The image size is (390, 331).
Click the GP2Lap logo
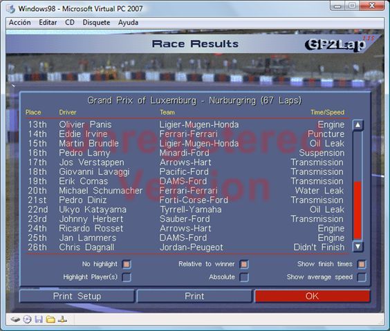click(x=338, y=44)
